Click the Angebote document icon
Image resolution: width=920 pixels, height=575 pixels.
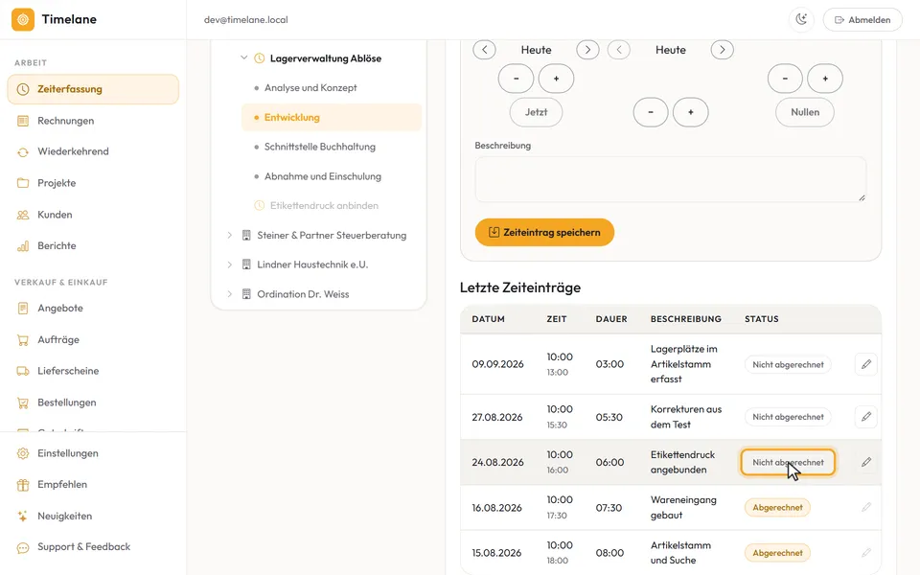[23, 308]
